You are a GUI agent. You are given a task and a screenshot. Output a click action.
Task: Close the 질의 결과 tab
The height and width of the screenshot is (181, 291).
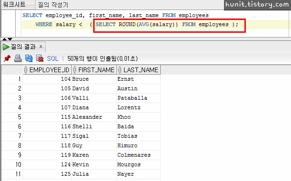click(41, 47)
